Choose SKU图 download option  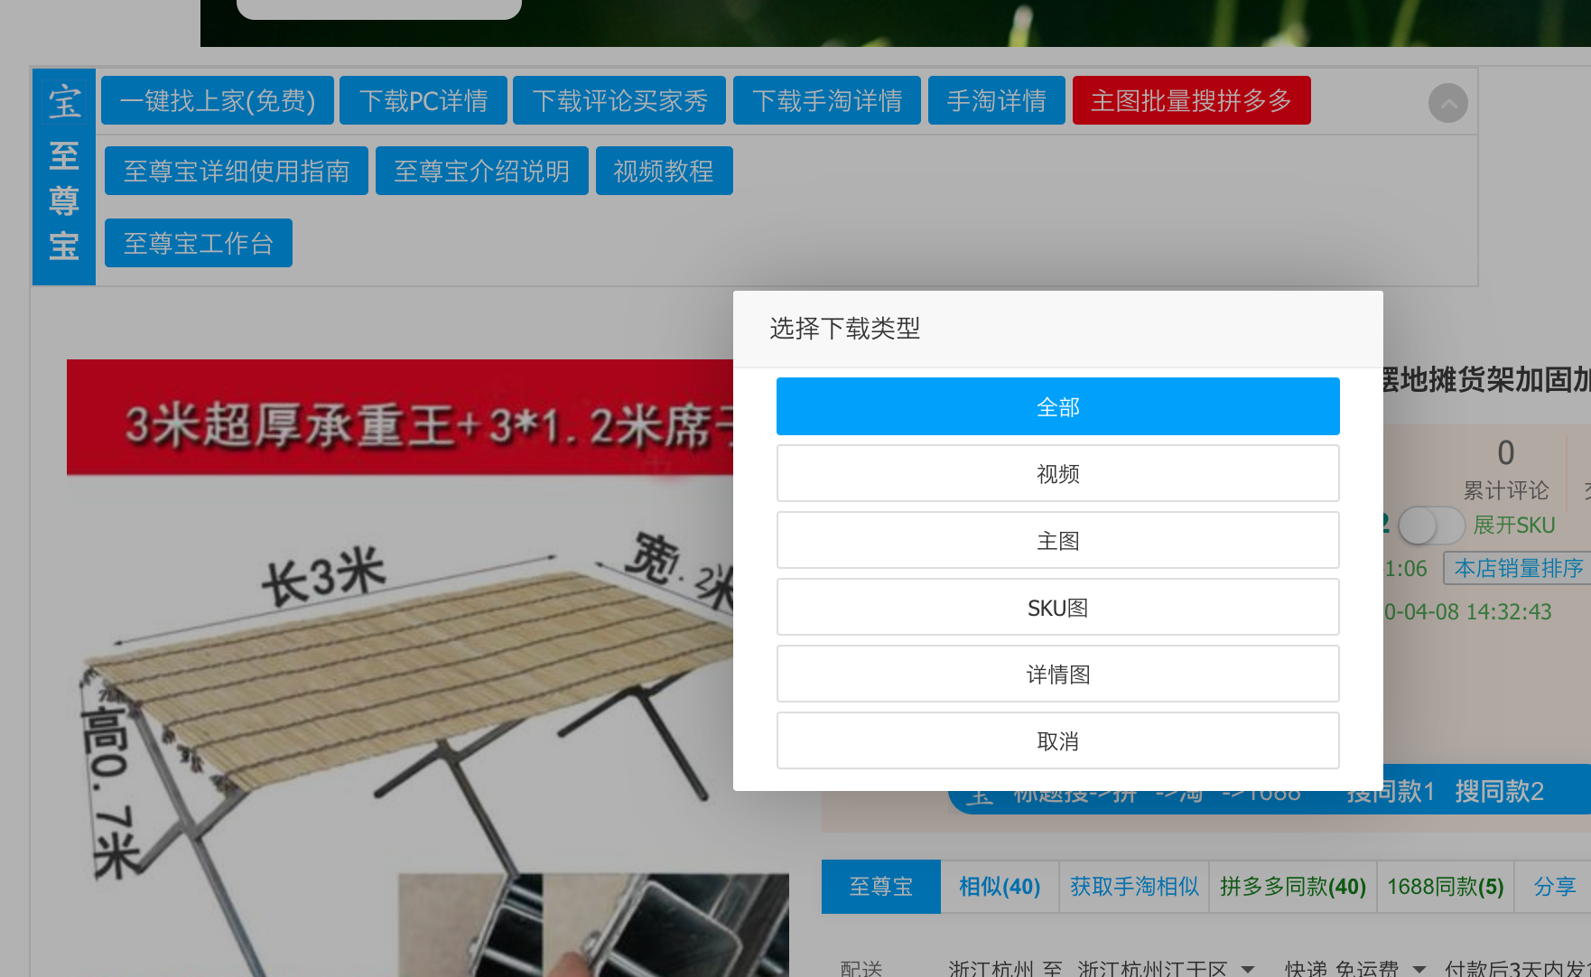pos(1058,607)
